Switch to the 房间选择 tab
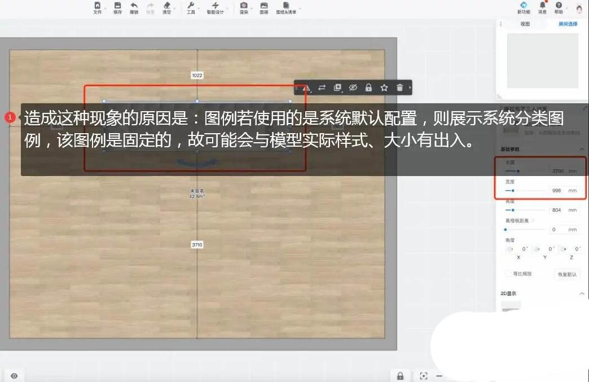The image size is (589, 382). pyautogui.click(x=568, y=24)
